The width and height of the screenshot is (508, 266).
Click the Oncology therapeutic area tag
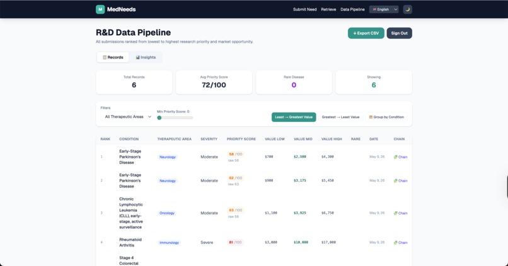(167, 213)
